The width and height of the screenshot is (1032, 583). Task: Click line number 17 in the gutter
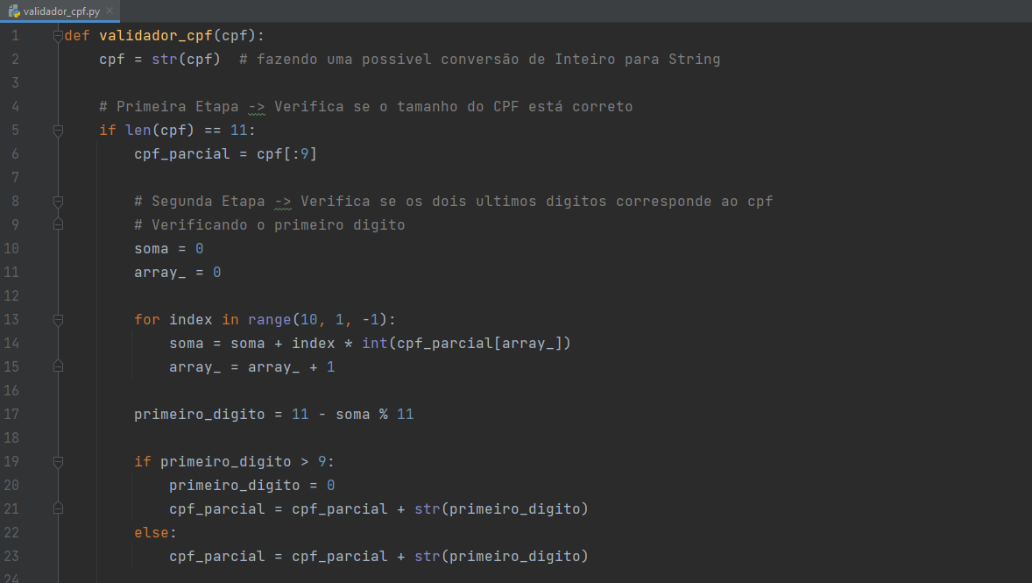tap(11, 414)
